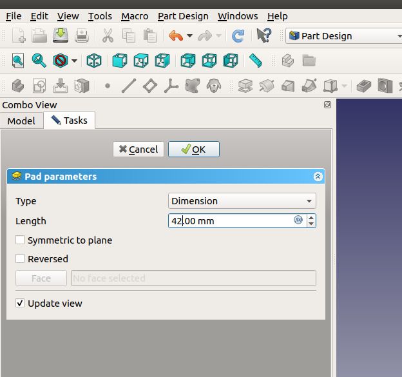This screenshot has height=377, width=402.
Task: Toggle the Symmetric to plane checkbox
Action: [x=20, y=240]
